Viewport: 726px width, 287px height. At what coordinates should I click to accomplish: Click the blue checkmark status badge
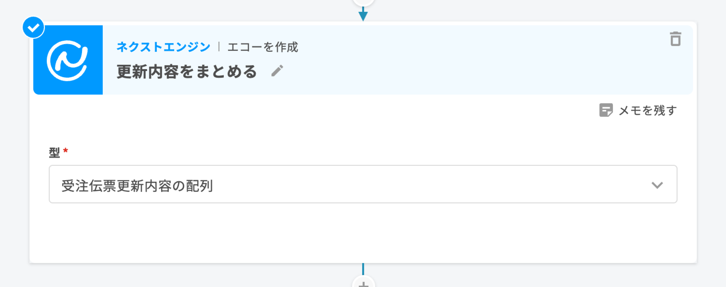pos(33,27)
